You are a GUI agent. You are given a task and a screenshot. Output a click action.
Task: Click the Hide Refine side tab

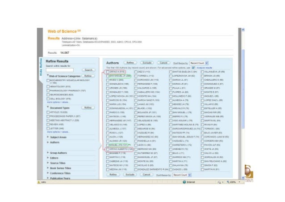pos(41,67)
